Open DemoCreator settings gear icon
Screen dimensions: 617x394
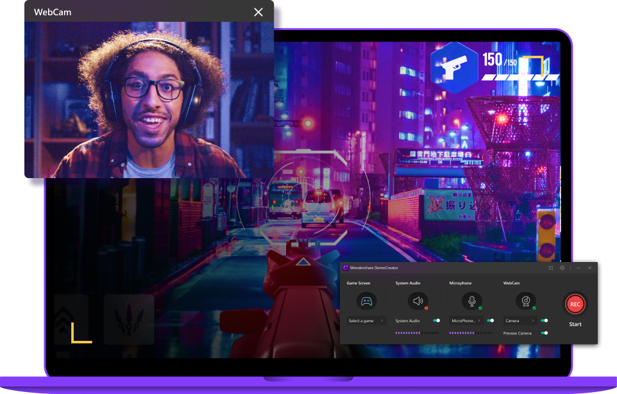(562, 268)
